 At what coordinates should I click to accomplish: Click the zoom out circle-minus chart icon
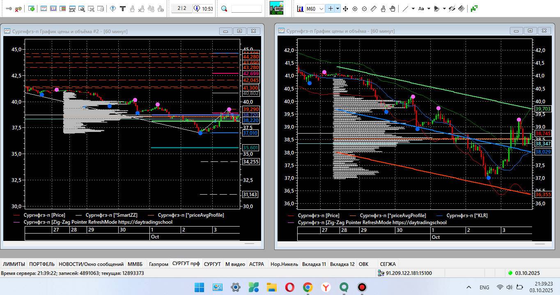tap(364, 9)
